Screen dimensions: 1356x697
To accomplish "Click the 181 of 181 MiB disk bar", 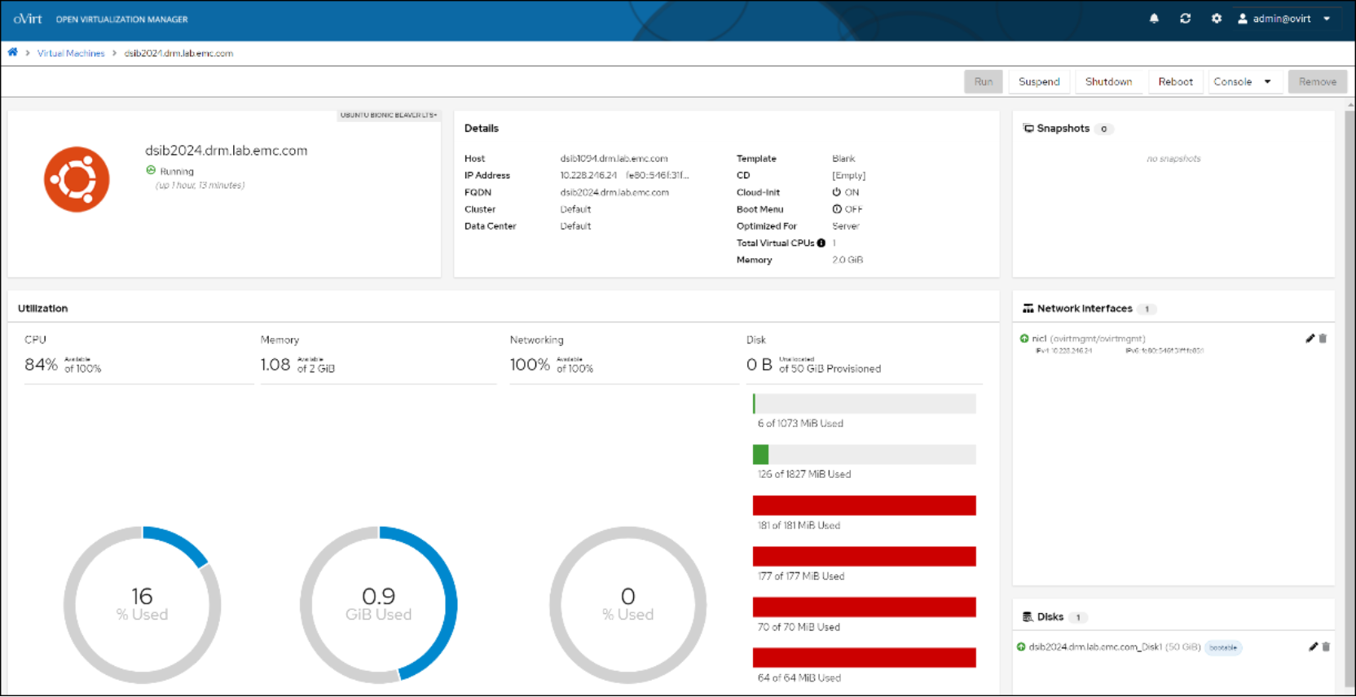I will 864,506.
